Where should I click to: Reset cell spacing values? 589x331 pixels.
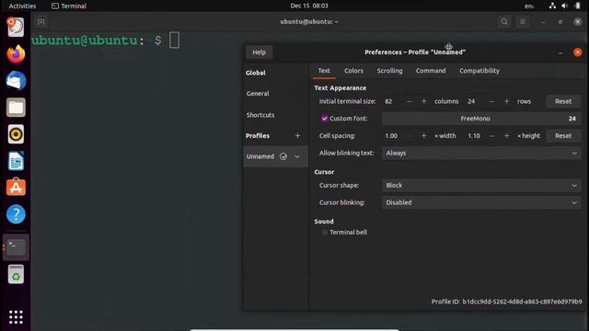tap(563, 136)
